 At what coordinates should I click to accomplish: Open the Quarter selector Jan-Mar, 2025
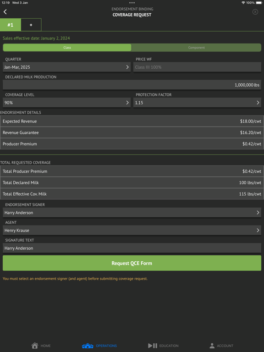click(x=66, y=67)
